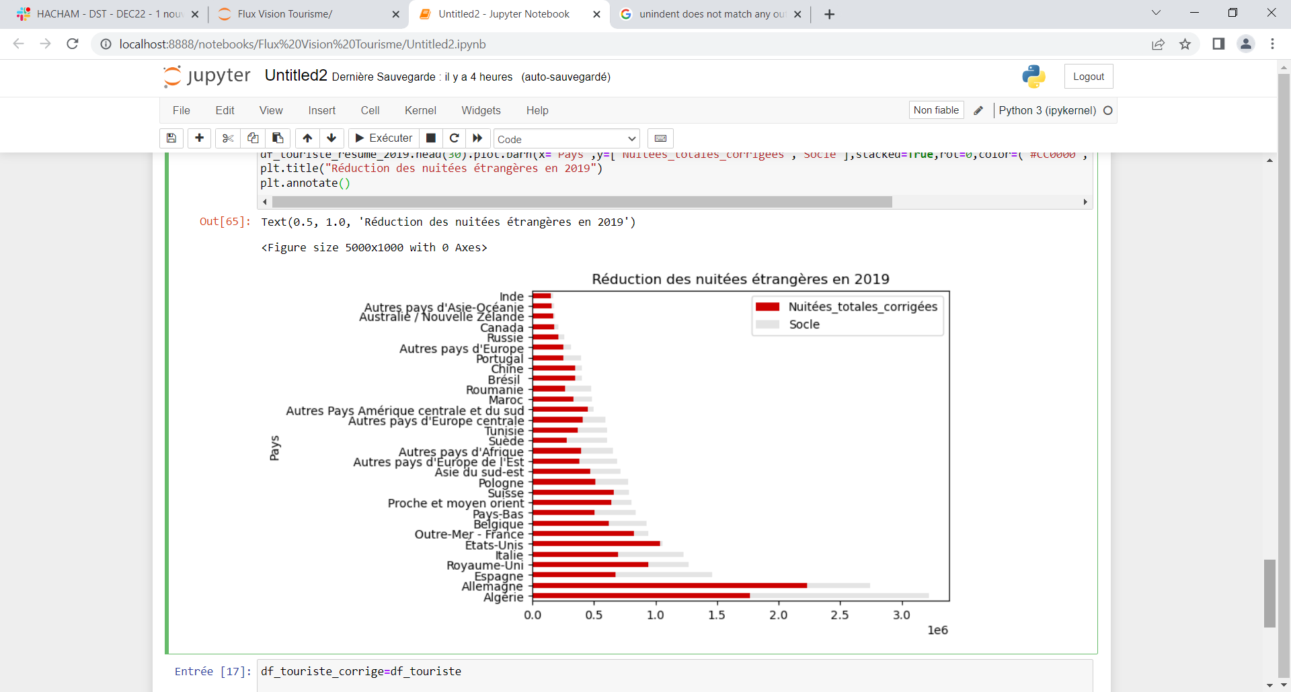
Task: Open the Kernel menu
Action: [420, 110]
